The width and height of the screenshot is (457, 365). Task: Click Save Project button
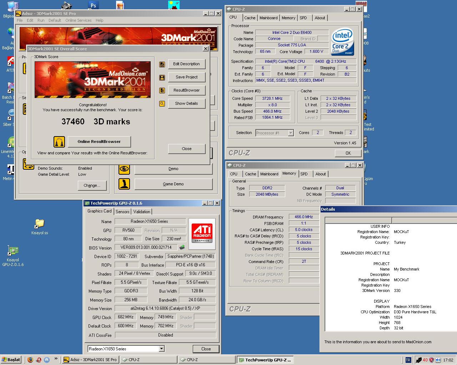coord(187,77)
